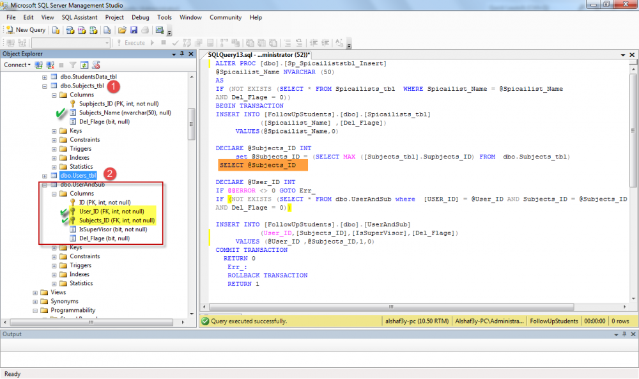639x379 pixels.
Task: Save the query with the floppy disk icon
Action: pos(134,30)
